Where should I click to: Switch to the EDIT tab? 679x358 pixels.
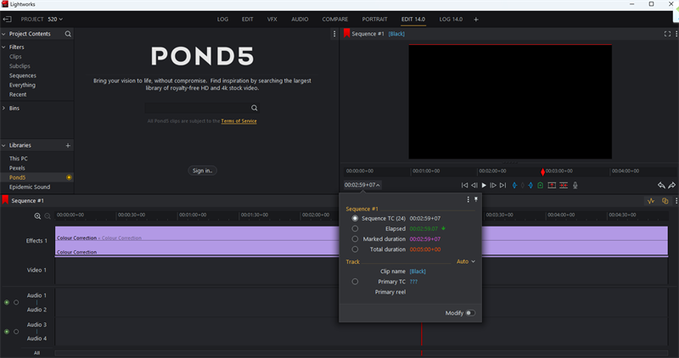(247, 19)
